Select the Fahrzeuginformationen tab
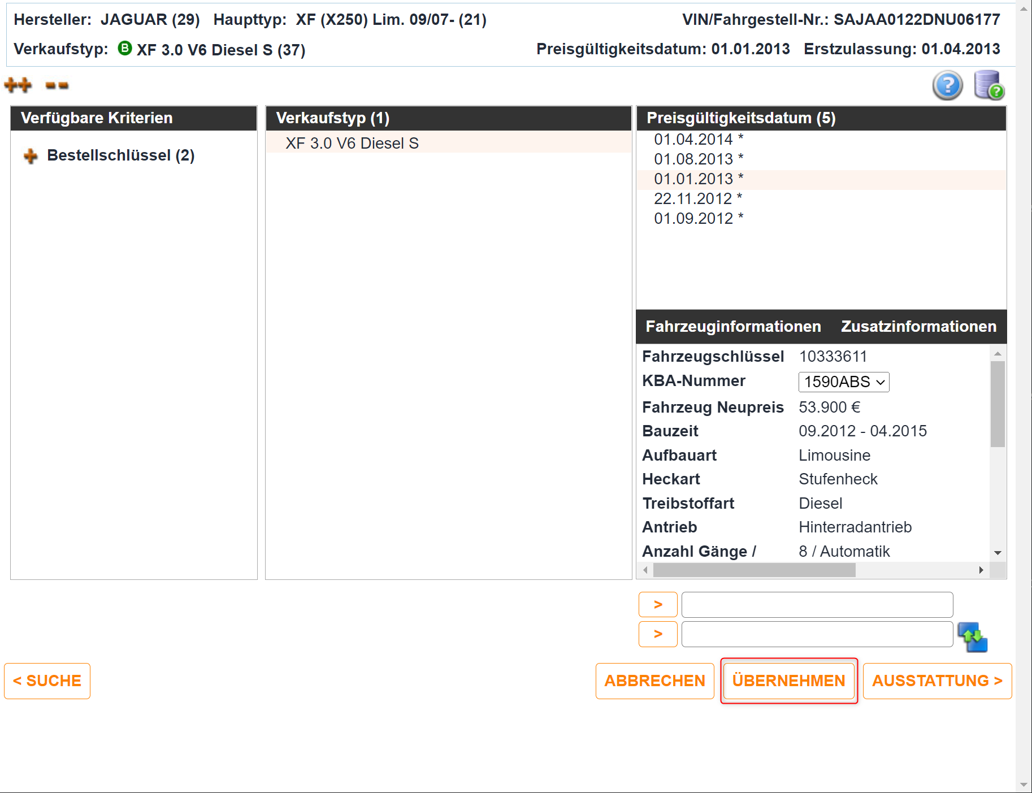This screenshot has height=793, width=1032. point(733,326)
